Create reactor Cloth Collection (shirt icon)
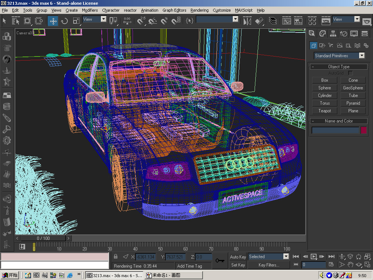 pyautogui.click(x=7, y=48)
